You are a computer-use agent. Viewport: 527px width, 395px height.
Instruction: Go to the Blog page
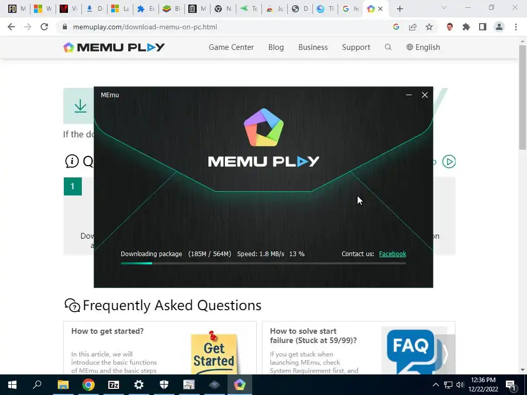[276, 47]
